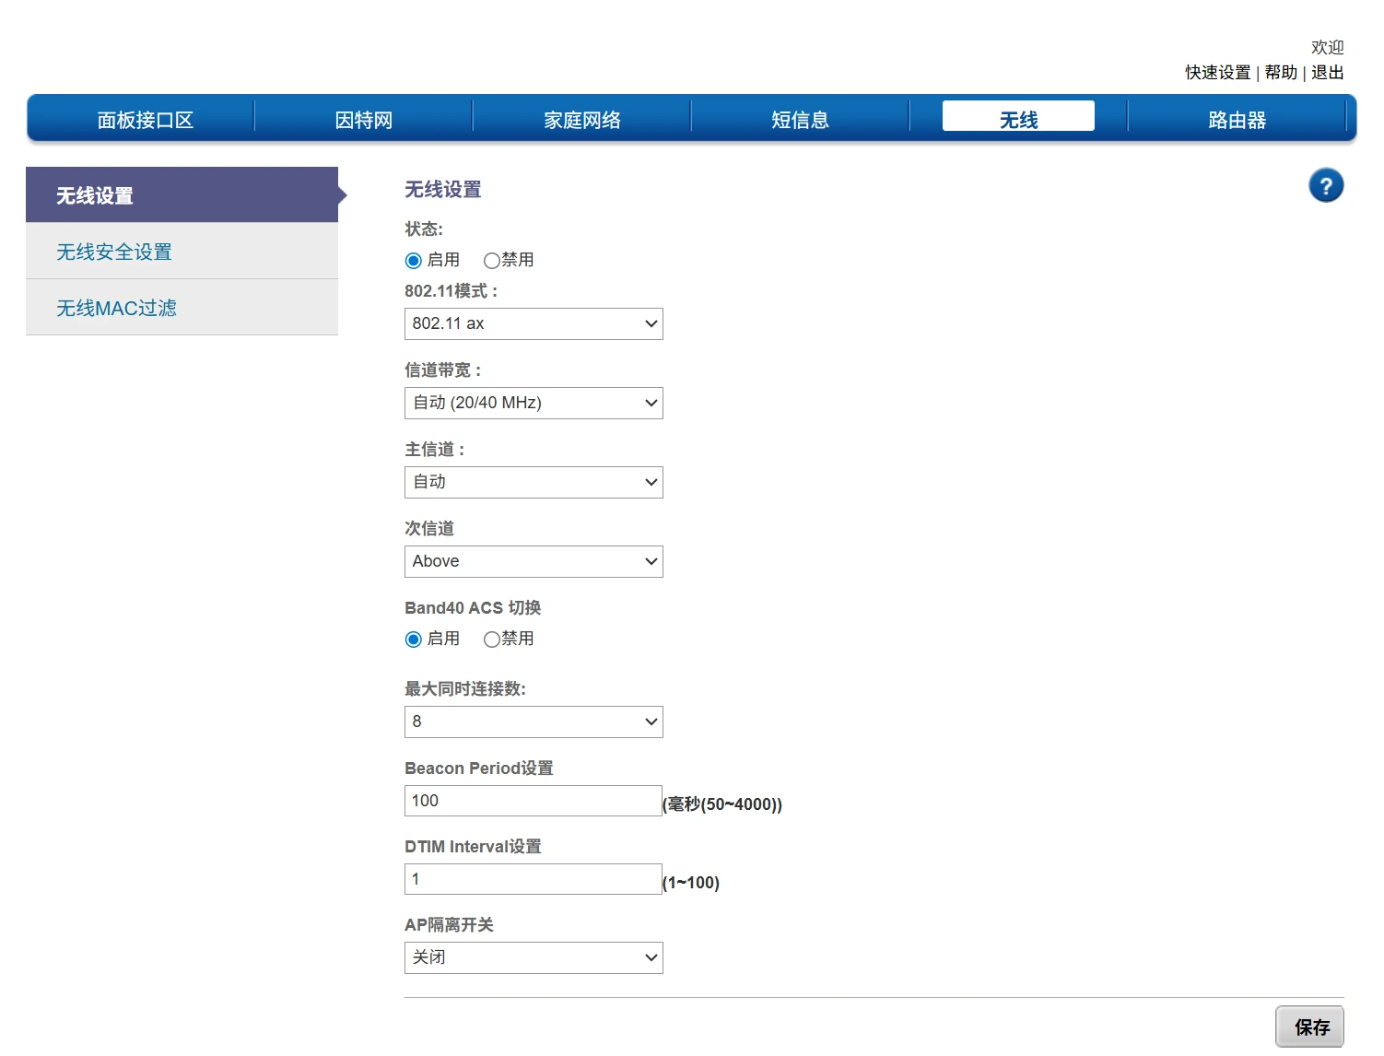The image size is (1384, 1056).
Task: Switch to the 面板接口区 tab
Action: (146, 120)
